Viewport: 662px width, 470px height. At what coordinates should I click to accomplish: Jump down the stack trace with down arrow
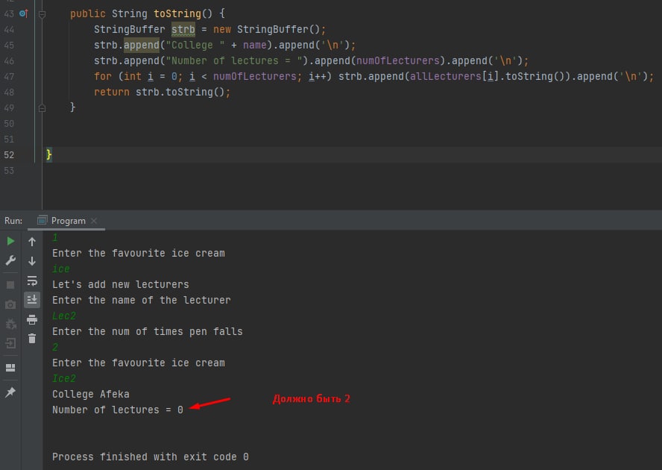(x=32, y=261)
